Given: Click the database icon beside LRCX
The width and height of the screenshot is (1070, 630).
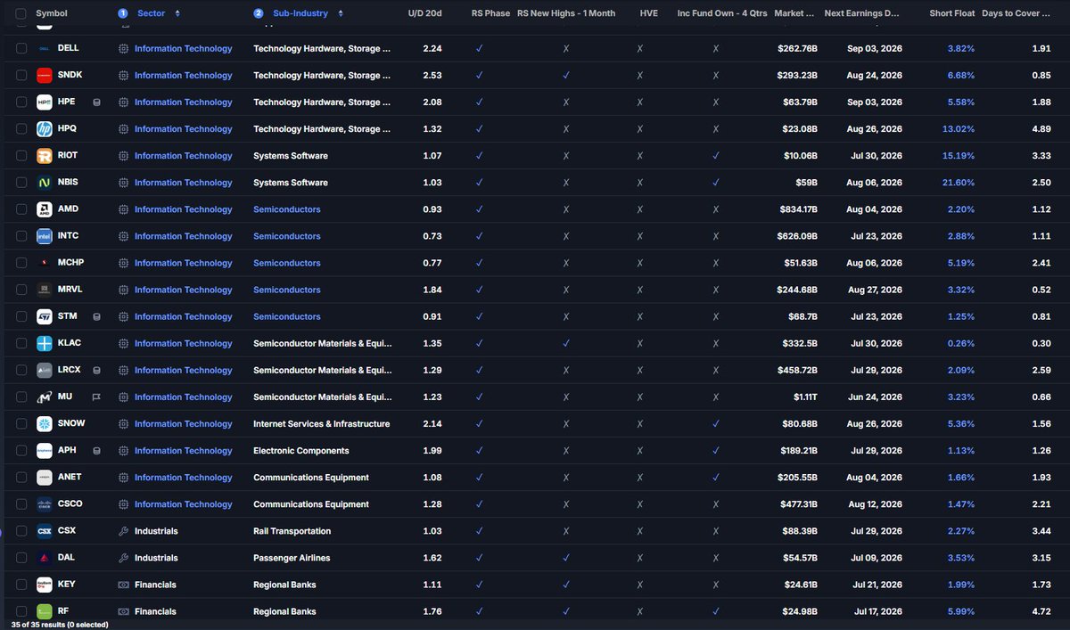Looking at the screenshot, I should [x=96, y=370].
